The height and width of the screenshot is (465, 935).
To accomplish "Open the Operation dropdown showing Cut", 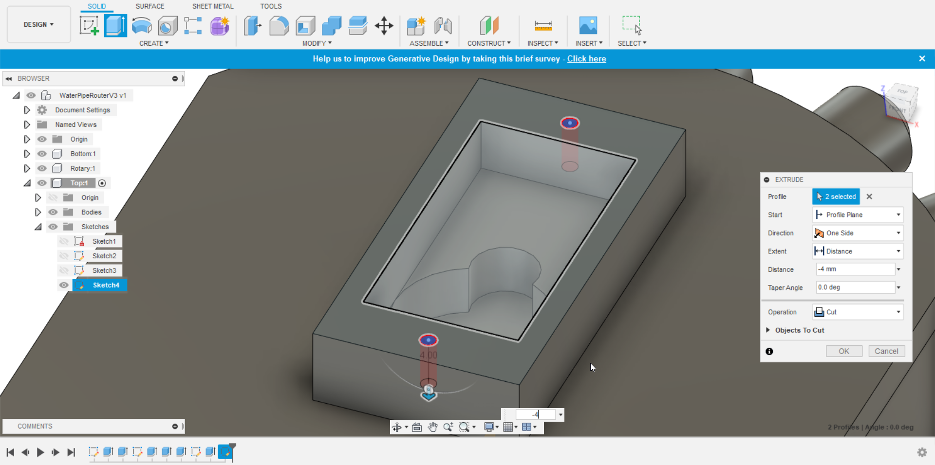I will coord(858,312).
